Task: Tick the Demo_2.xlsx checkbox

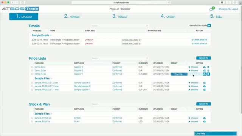Action: (32, 71)
